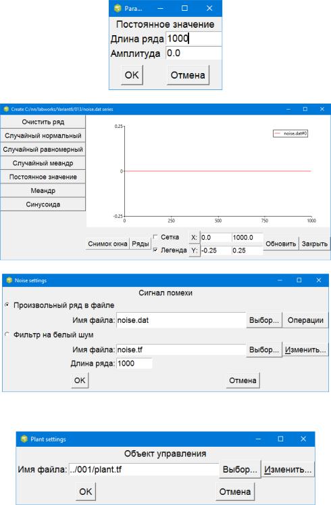Image resolution: width=331 pixels, height=505 pixels.
Task: Click OK in the Постоянное значение dialog
Action: pos(132,75)
